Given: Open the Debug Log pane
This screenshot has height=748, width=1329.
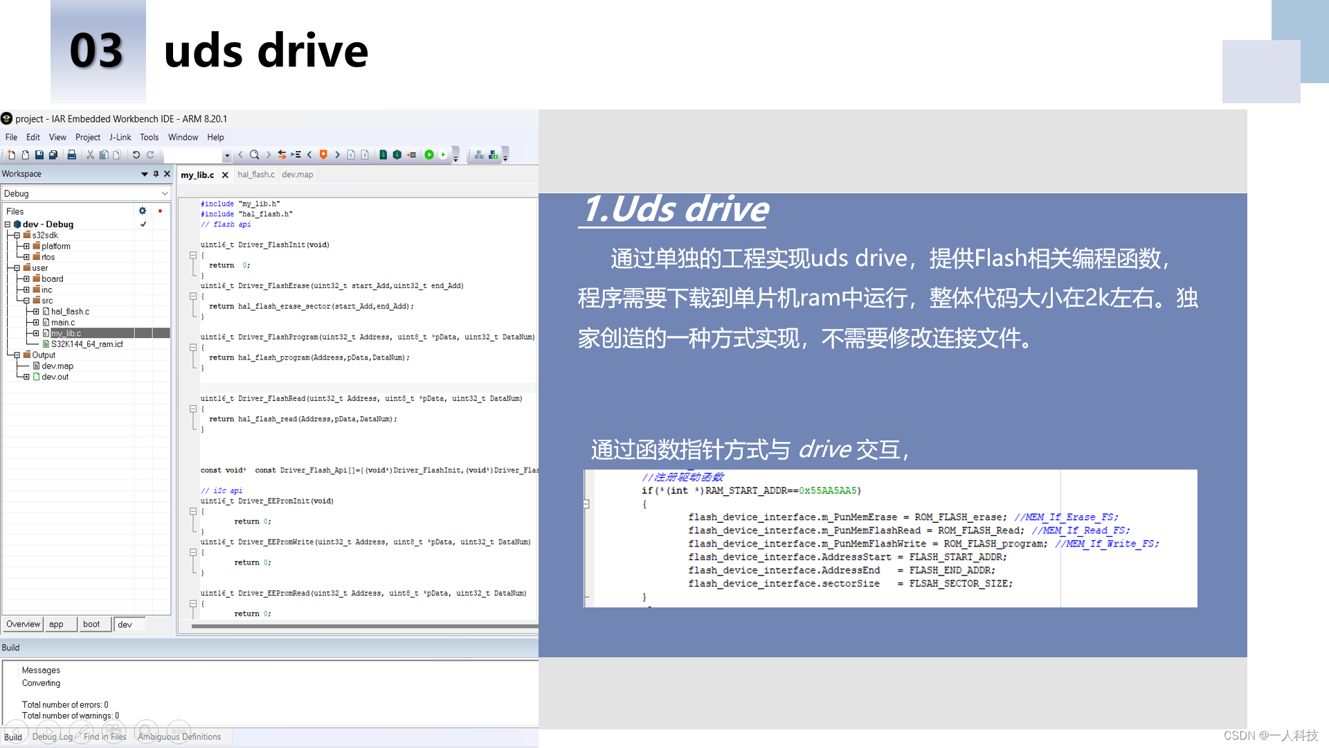Looking at the screenshot, I should [x=52, y=736].
